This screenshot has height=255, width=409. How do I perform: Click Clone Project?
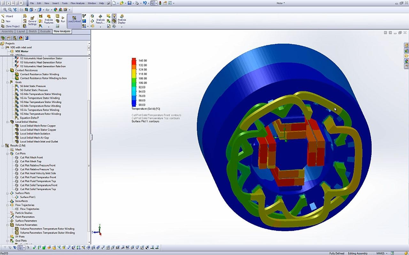point(10,26)
